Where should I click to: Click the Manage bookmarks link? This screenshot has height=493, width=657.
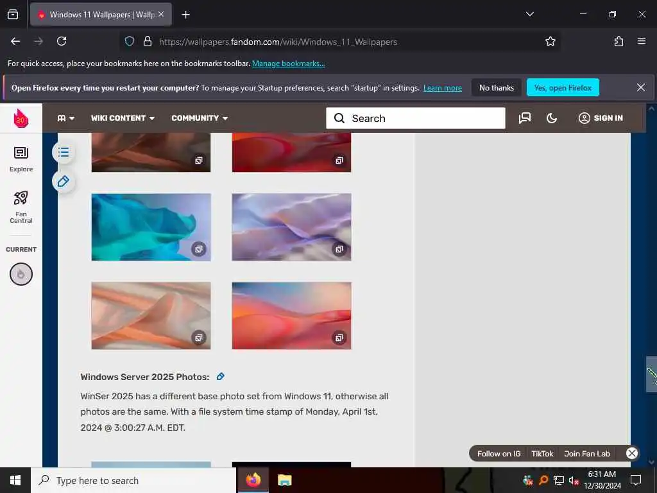[288, 64]
